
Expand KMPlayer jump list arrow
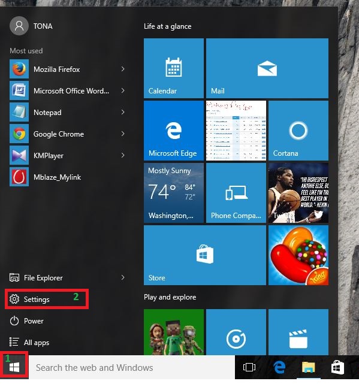(x=123, y=155)
